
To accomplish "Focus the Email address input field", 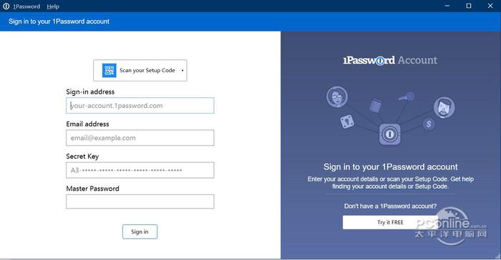I will [x=140, y=138].
